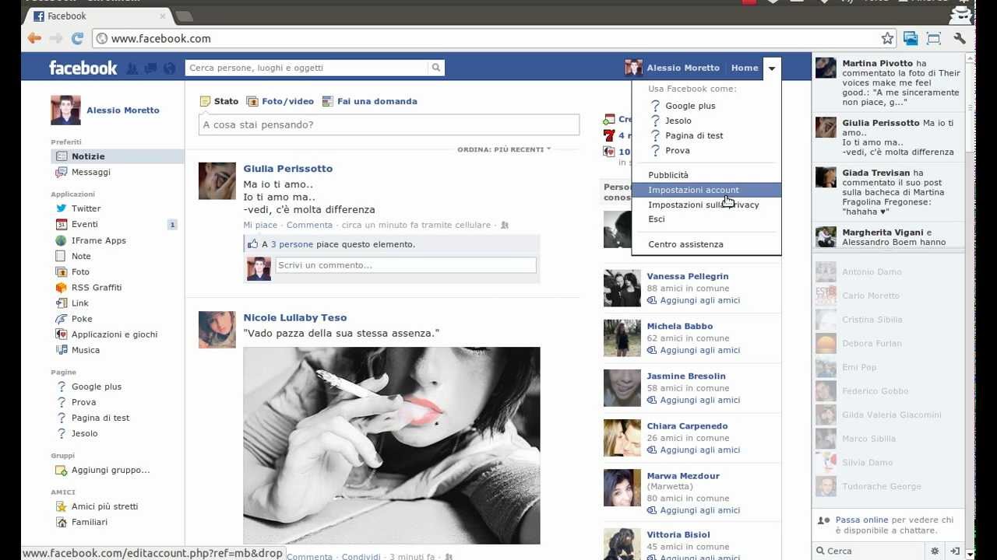
Task: Click the search magnifier button
Action: click(x=436, y=68)
